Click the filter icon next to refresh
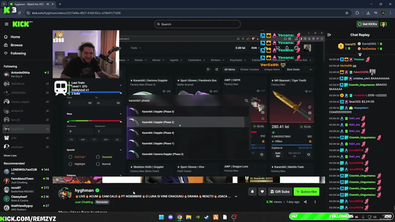The width and height of the screenshot is (395, 222). [x=208, y=70]
